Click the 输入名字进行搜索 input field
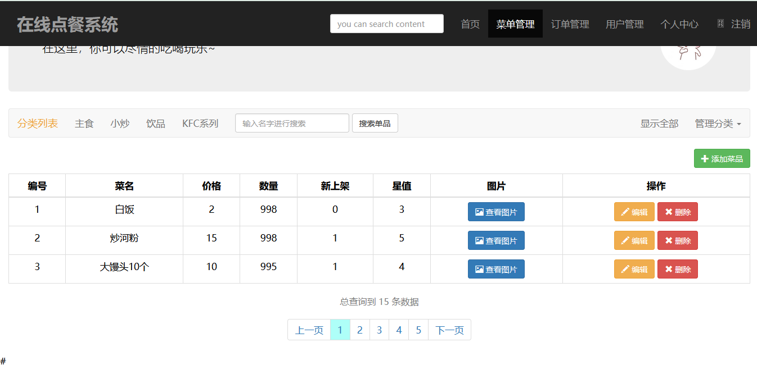Screen dimensions: 757x365 tap(291, 123)
